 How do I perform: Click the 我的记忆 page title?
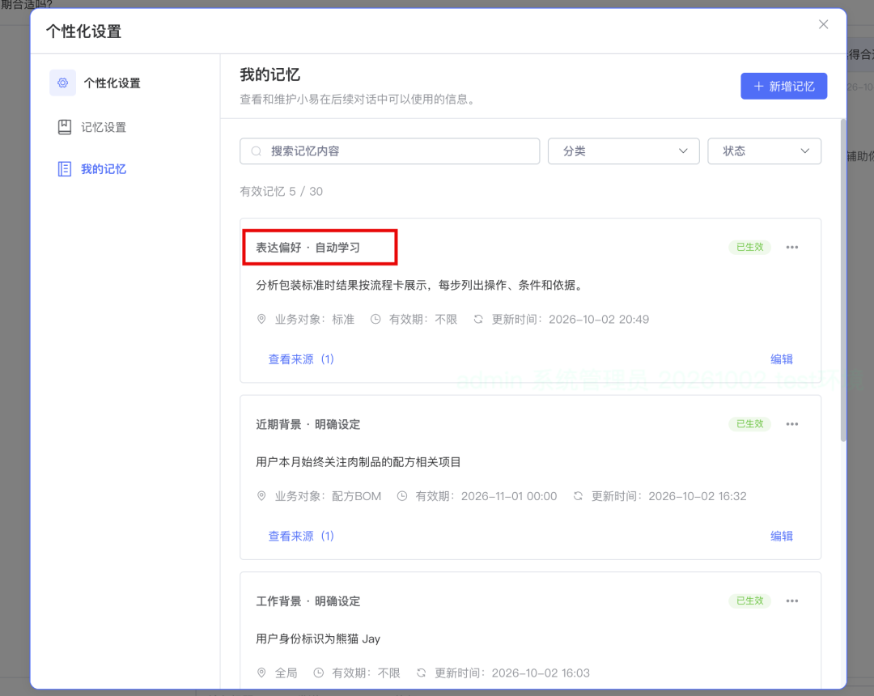[269, 74]
